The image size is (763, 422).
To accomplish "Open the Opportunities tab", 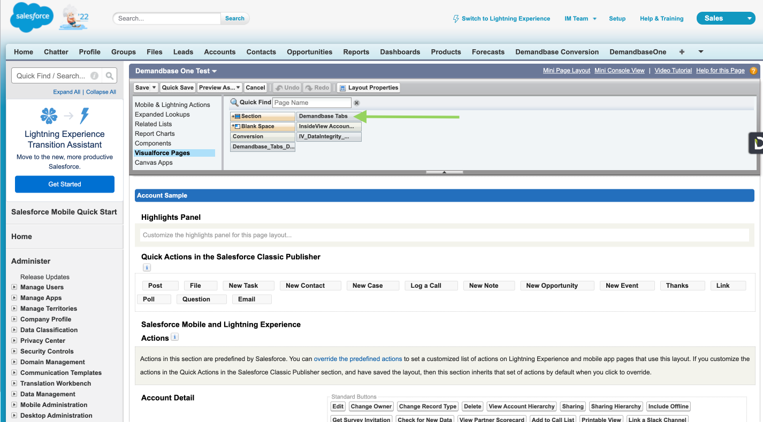I will 309,52.
